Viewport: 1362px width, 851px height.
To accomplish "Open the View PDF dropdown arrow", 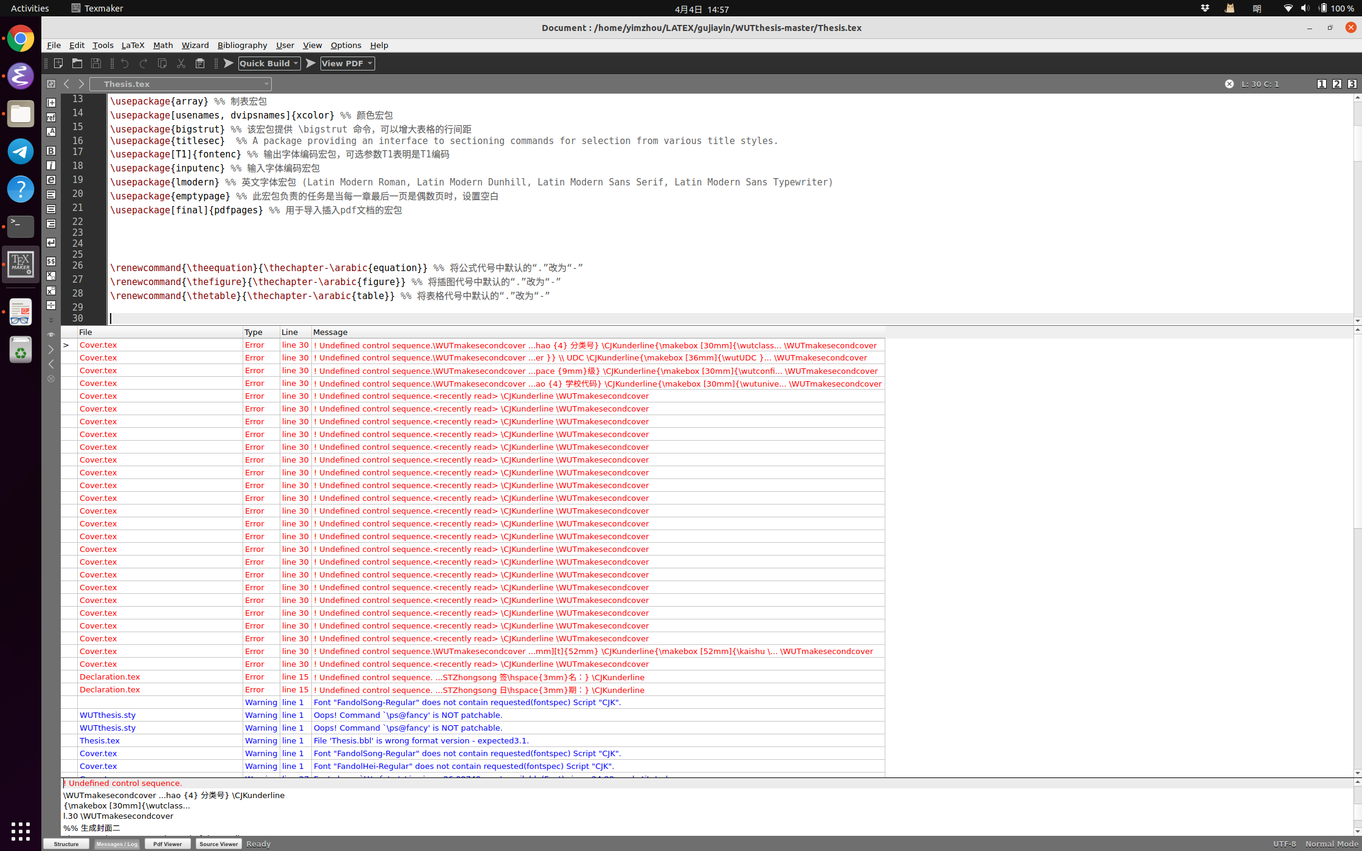I will click(370, 63).
